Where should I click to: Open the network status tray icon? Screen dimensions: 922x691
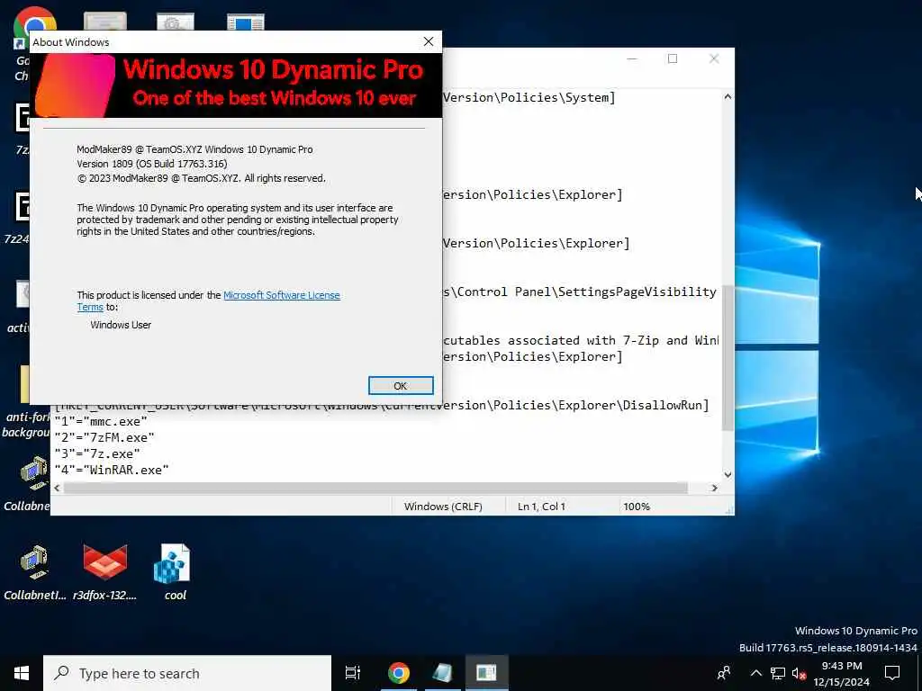[x=777, y=673]
